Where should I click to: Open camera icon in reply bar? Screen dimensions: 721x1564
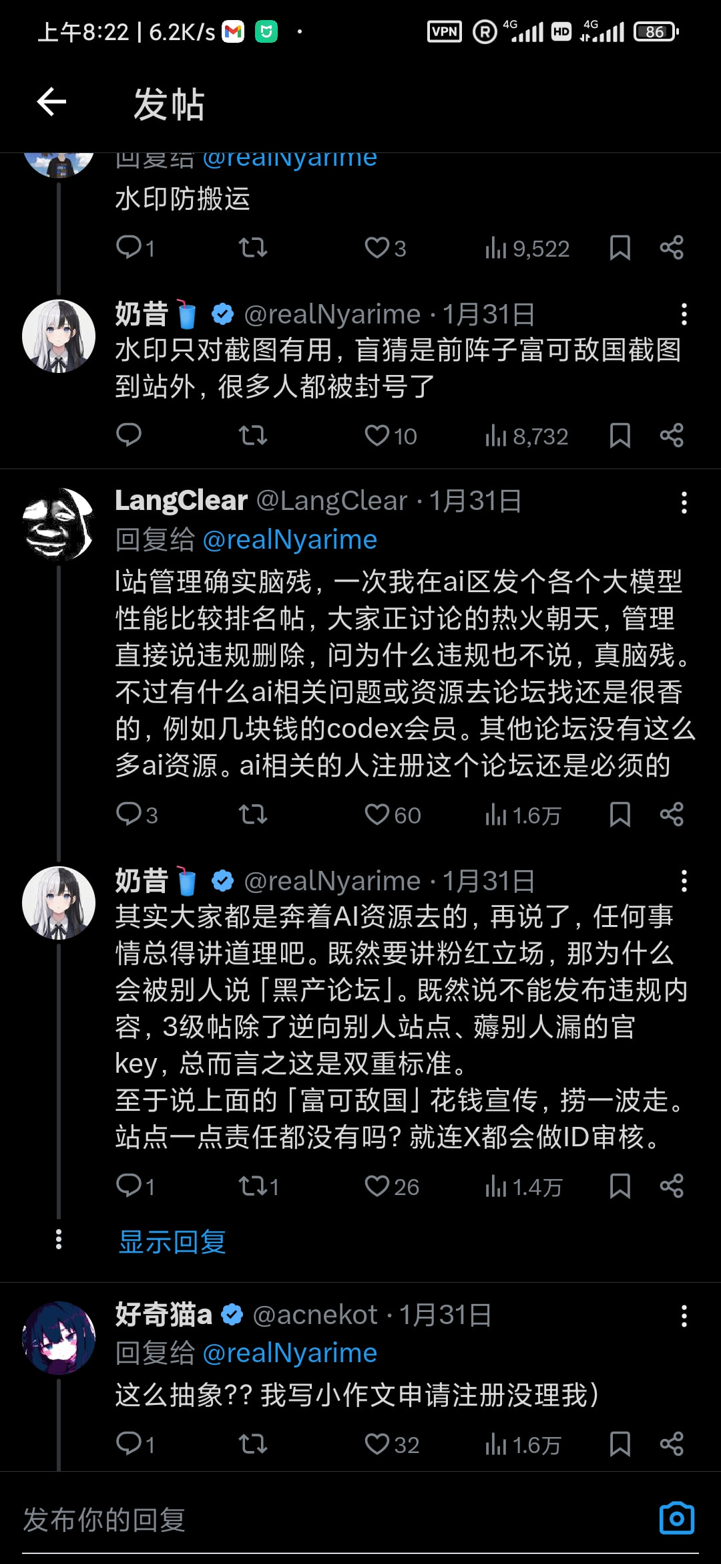[676, 1519]
